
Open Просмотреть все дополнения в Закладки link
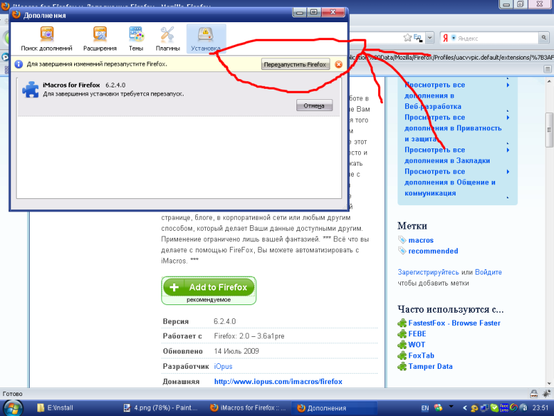click(x=447, y=155)
